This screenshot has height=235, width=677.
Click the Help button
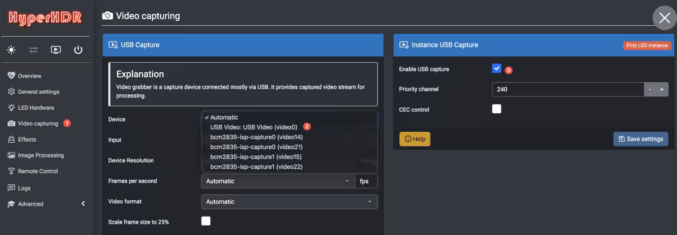pyautogui.click(x=415, y=139)
